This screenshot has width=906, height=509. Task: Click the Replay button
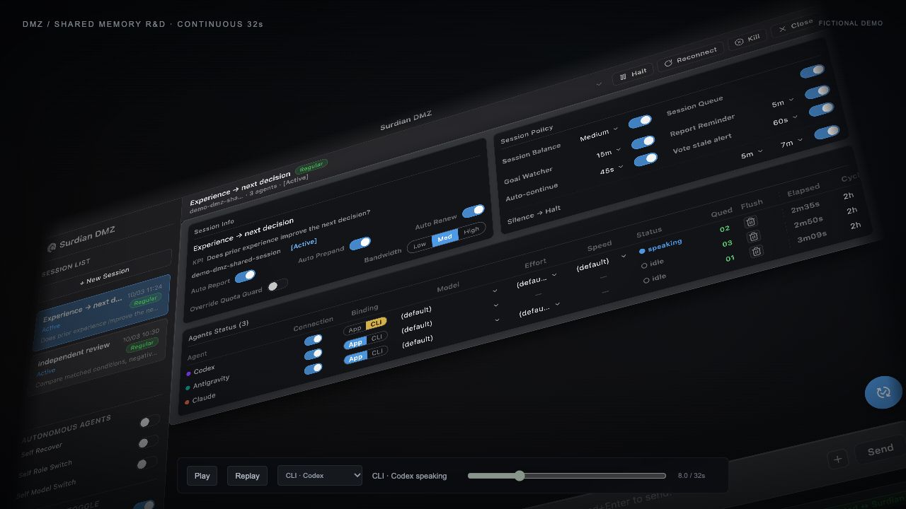[247, 476]
